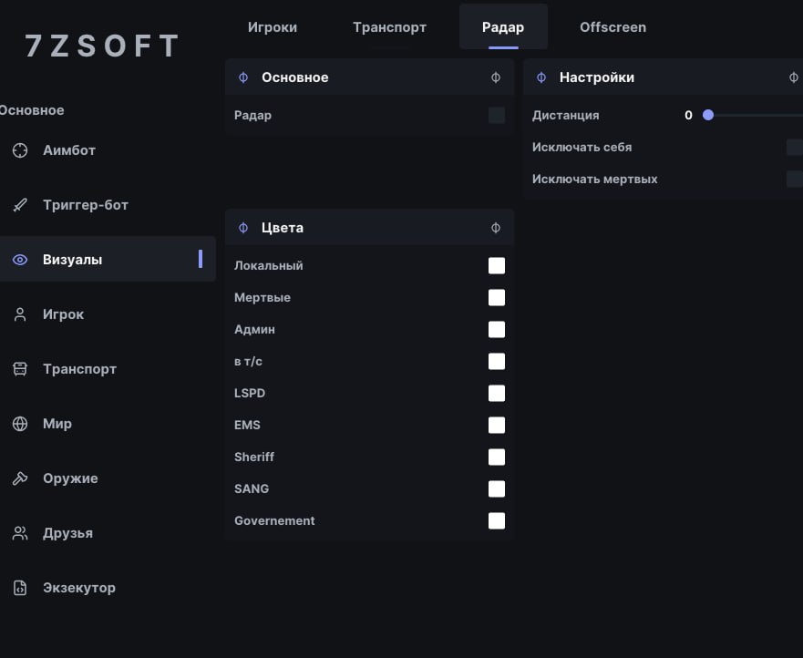Viewport: 803px width, 658px height.
Task: Toggle the Исключать себя option
Action: [795, 147]
